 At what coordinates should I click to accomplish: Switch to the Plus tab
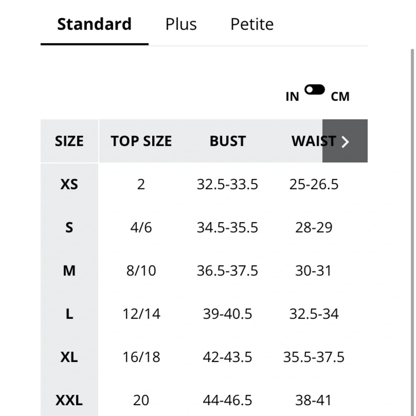(x=181, y=24)
